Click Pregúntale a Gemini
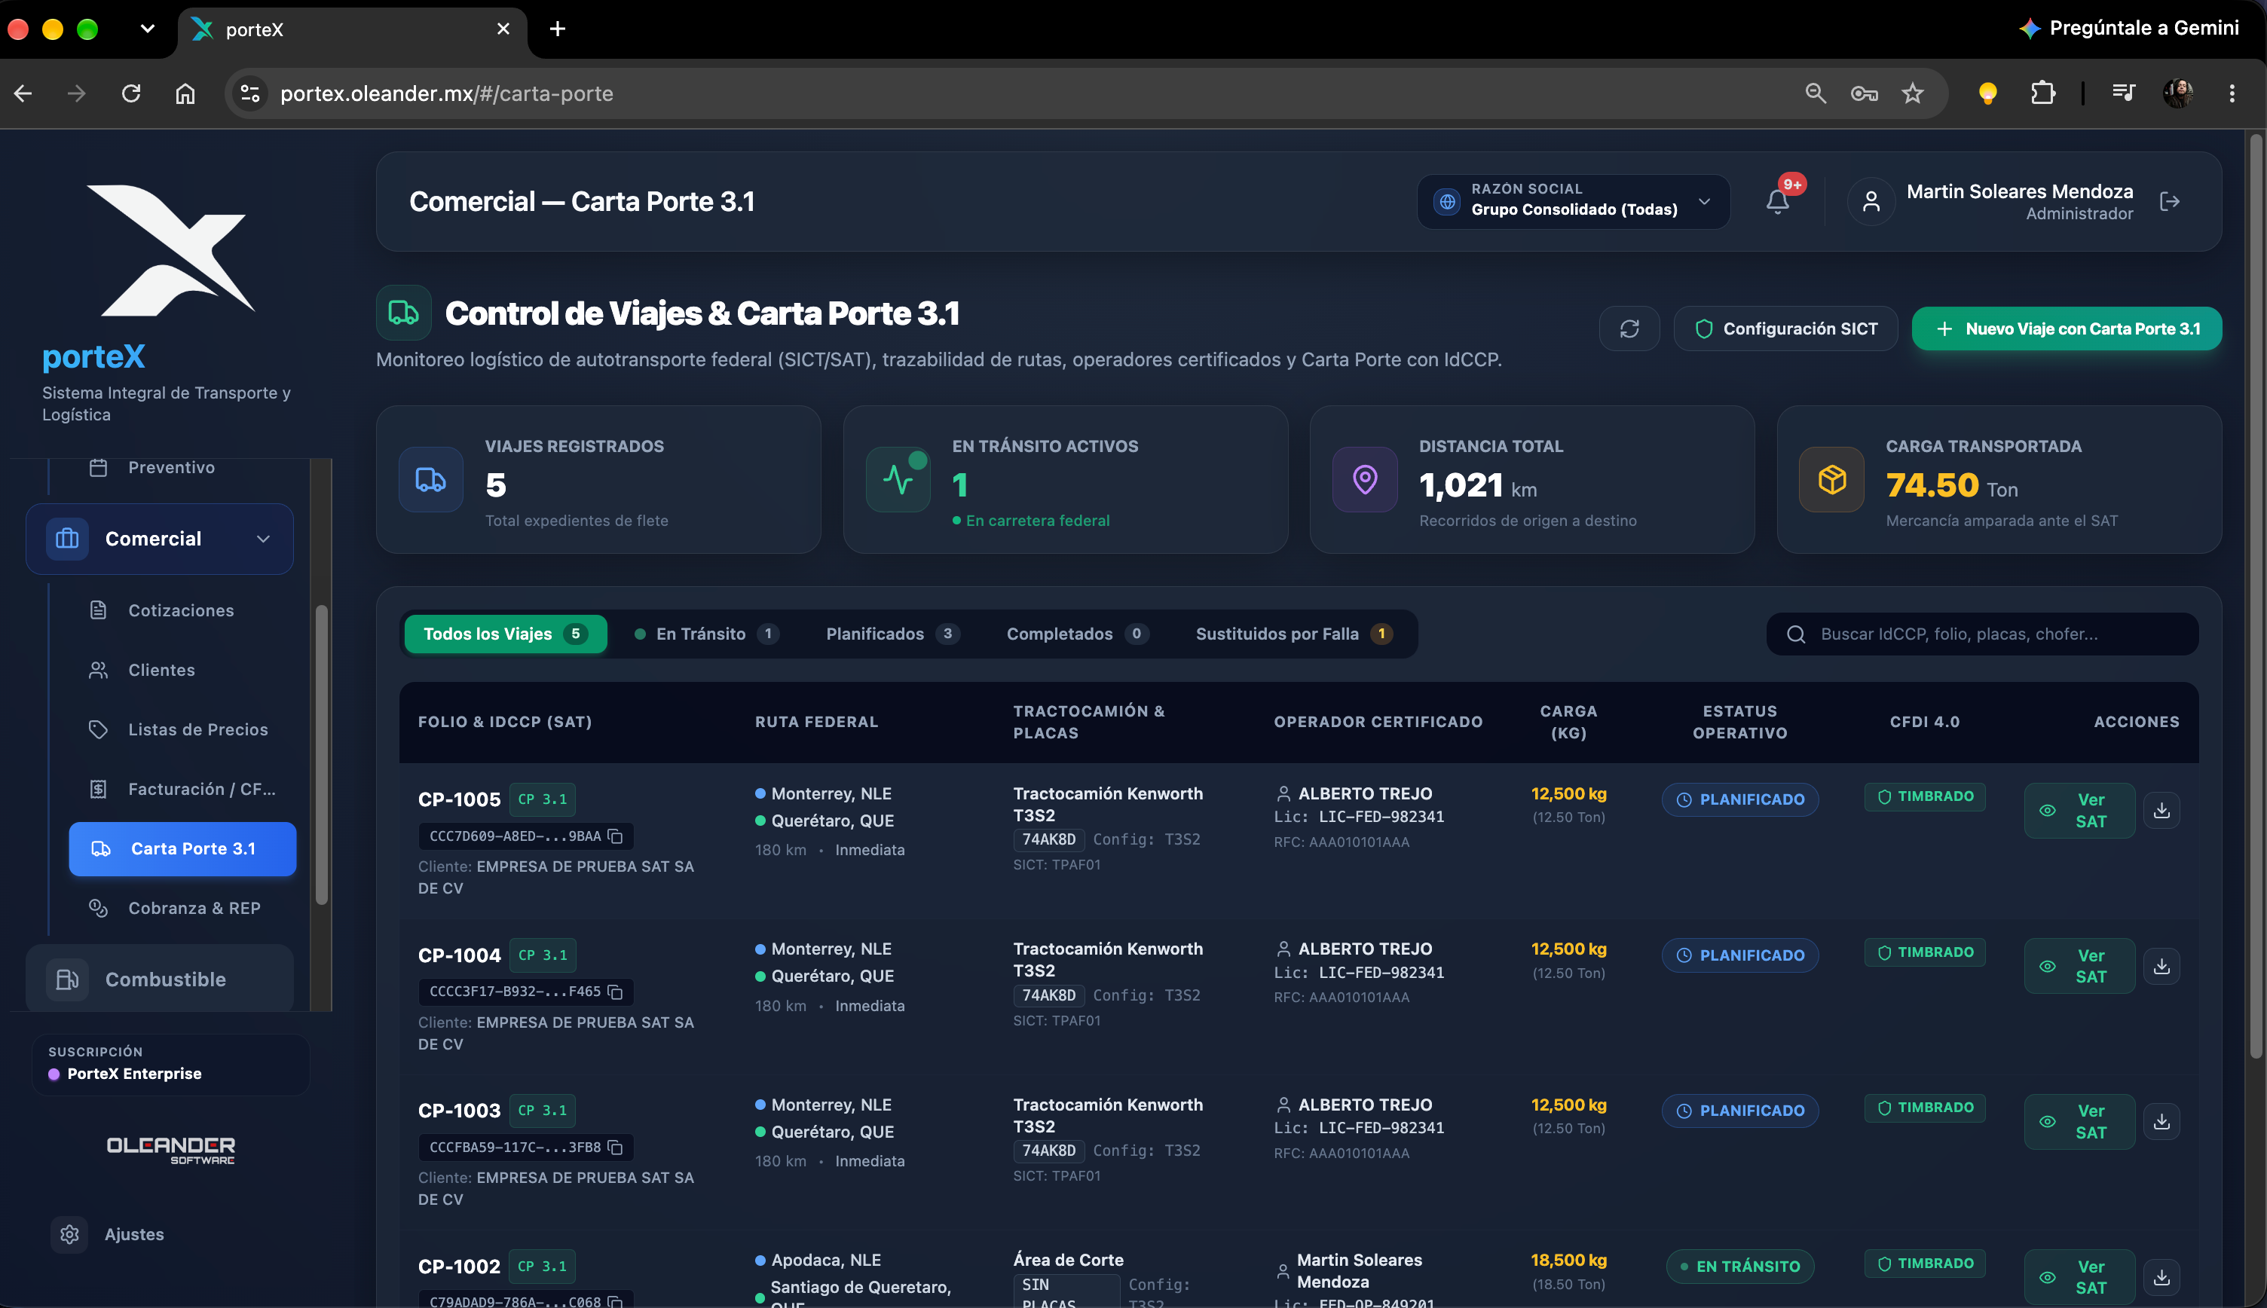Image resolution: width=2267 pixels, height=1308 pixels. [x=2128, y=28]
